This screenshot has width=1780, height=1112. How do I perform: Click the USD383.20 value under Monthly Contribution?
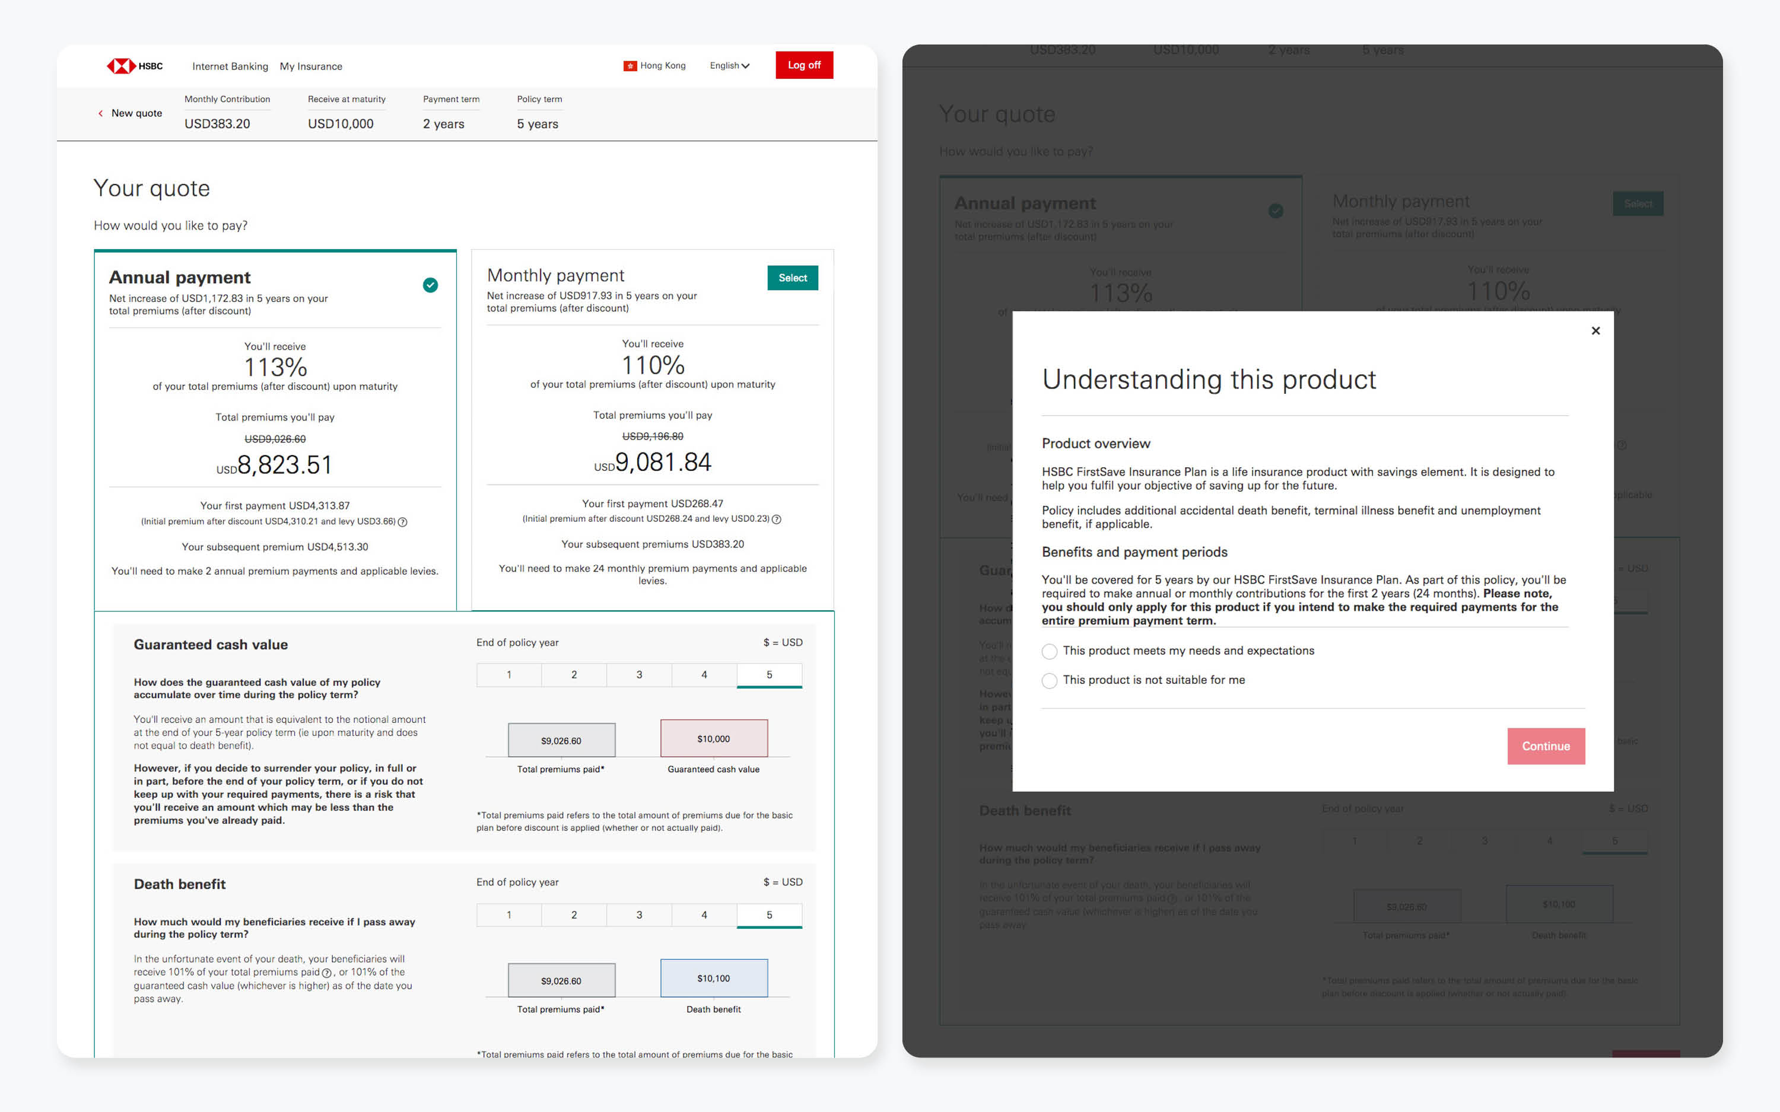pos(217,123)
